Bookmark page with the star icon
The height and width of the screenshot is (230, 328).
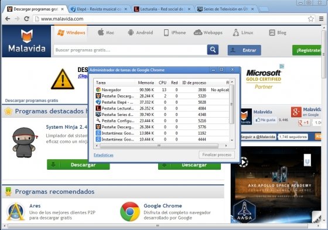click(x=310, y=19)
